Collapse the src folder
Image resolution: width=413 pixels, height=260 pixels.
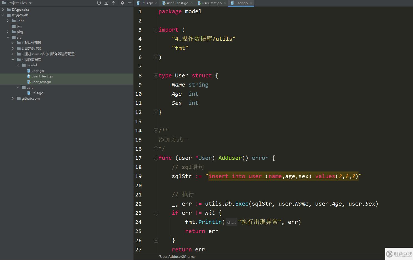(8, 37)
